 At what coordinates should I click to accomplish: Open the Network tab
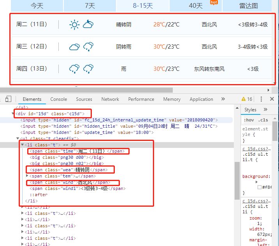tap(110, 99)
